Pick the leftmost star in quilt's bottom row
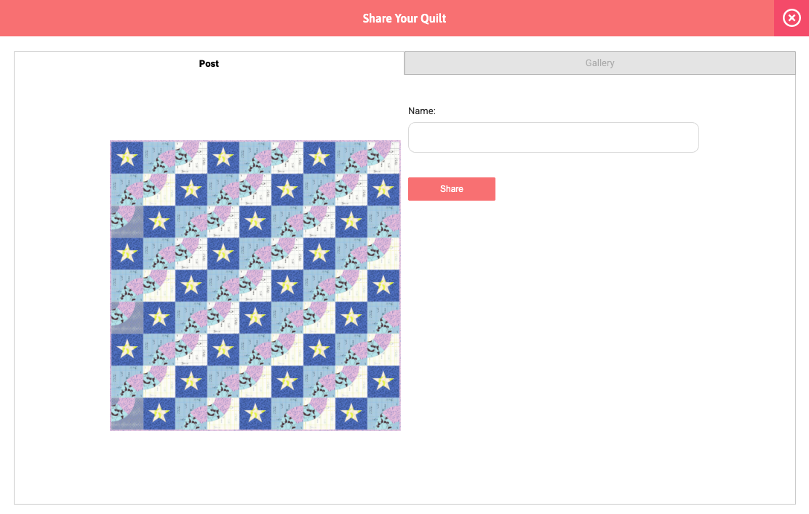 [159, 414]
